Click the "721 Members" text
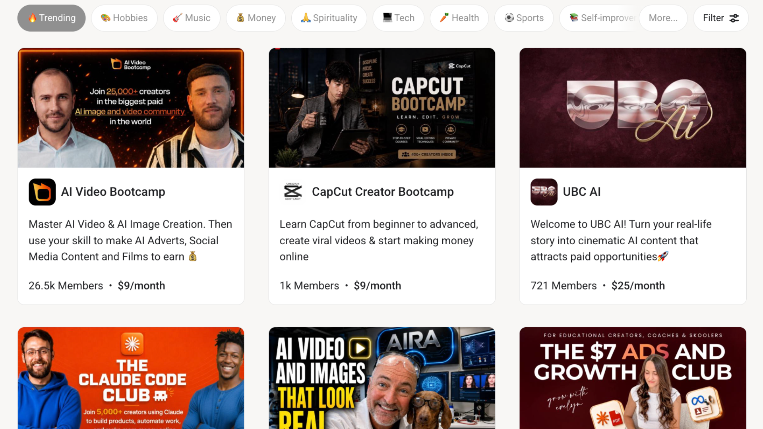 pyautogui.click(x=564, y=286)
